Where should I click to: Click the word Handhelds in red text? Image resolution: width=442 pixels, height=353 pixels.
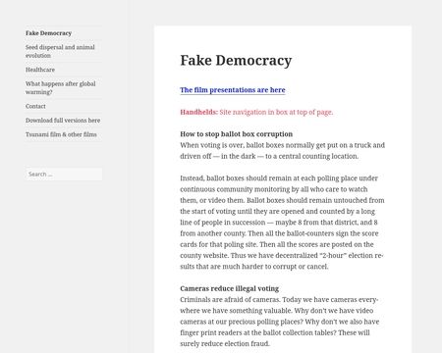[x=198, y=112]
